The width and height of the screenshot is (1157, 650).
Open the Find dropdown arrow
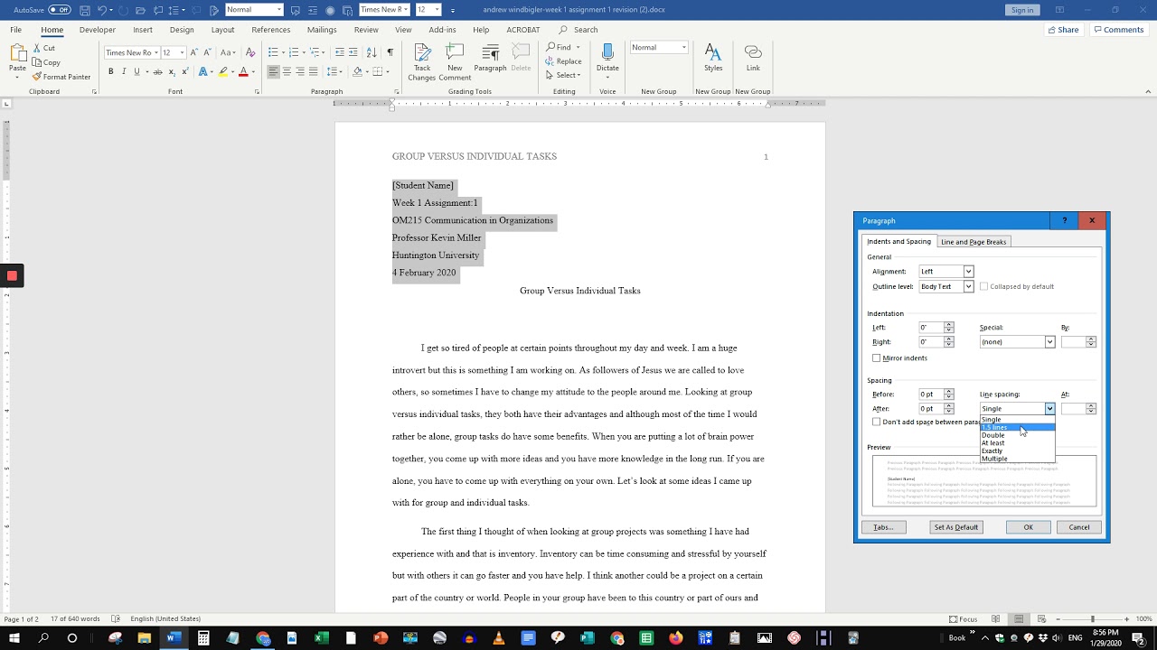(578, 47)
